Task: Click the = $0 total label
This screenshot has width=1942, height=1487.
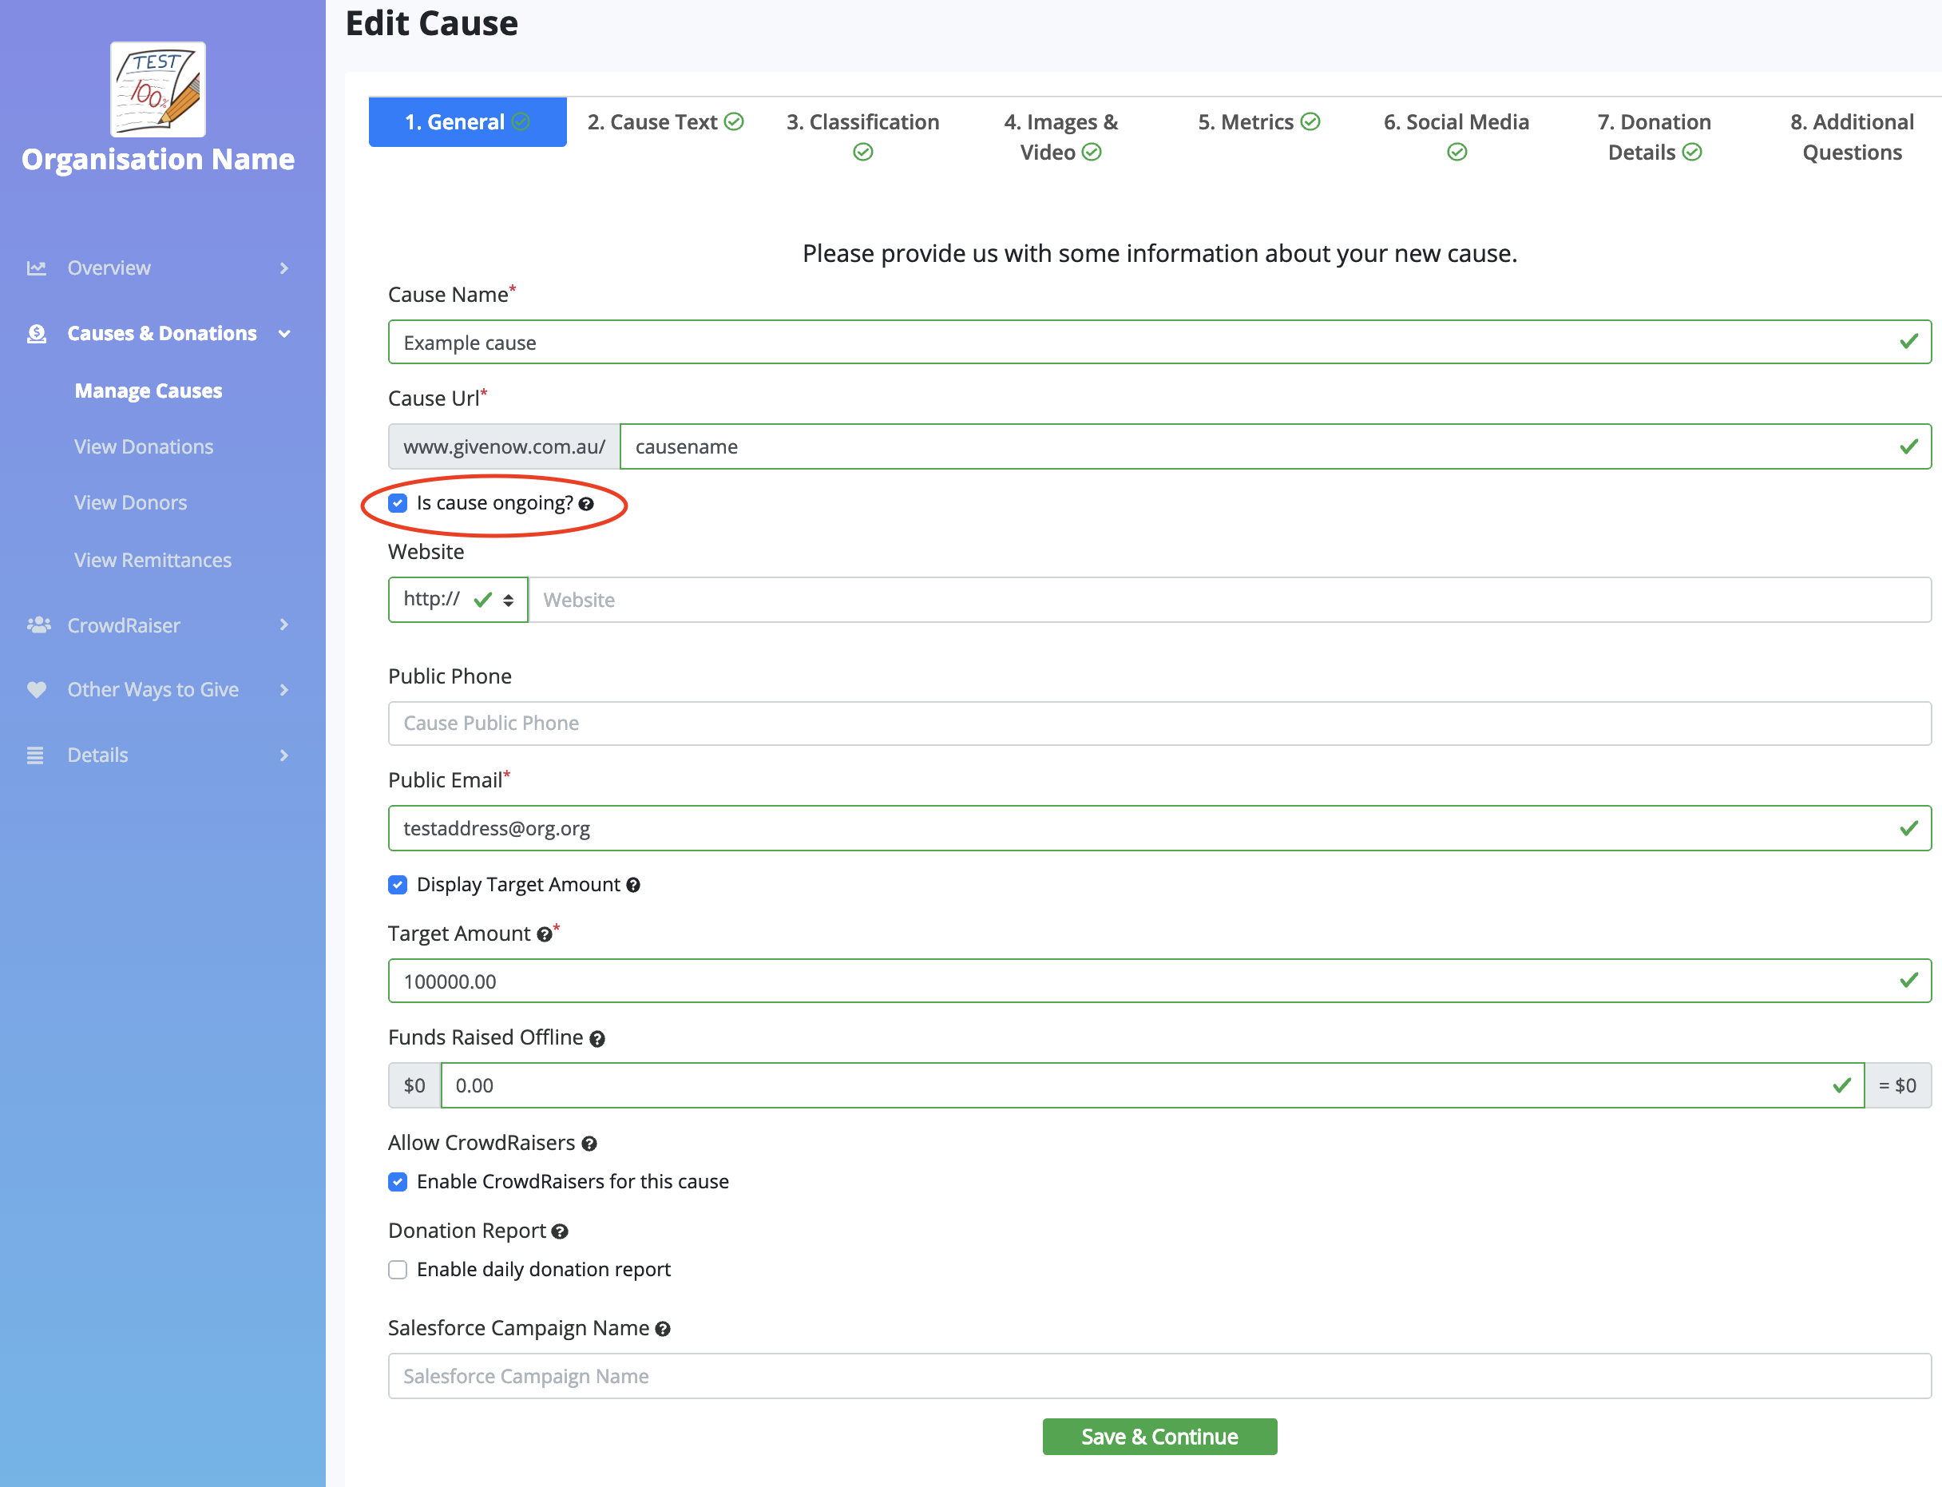Action: 1898,1085
